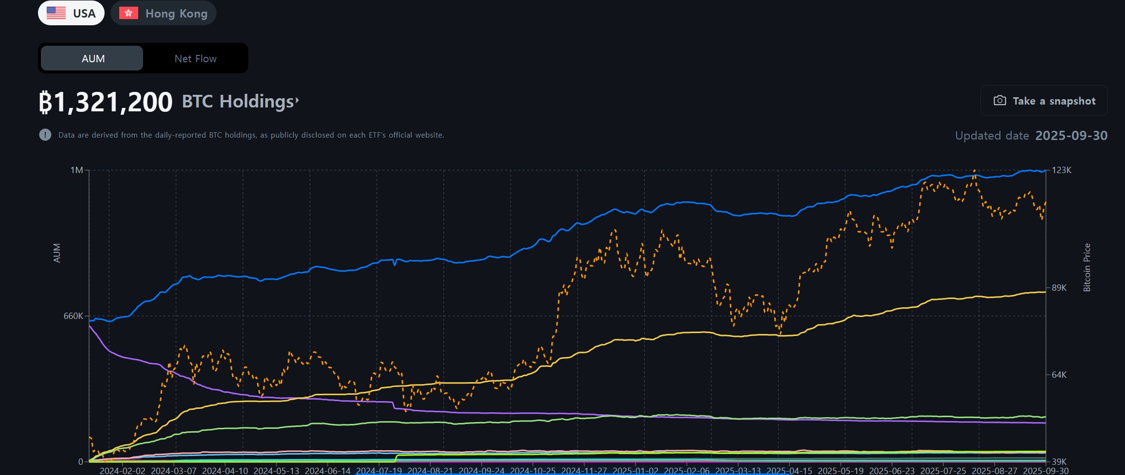
Task: Click the Bitcoin symbol before 1,321,200
Action: pyautogui.click(x=45, y=103)
